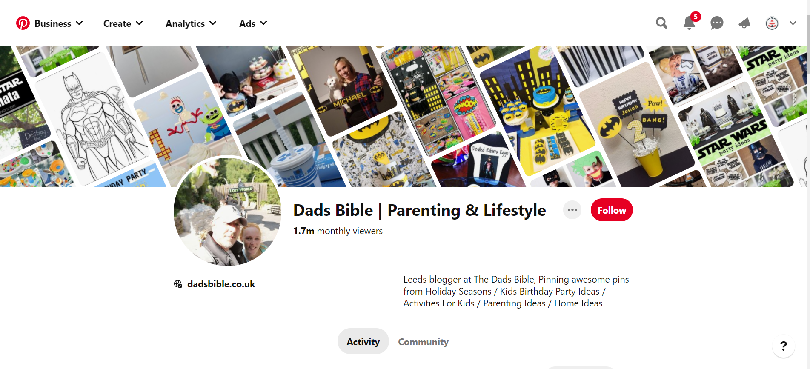
Task: Expand the Analytics dropdown menu
Action: pyautogui.click(x=191, y=23)
